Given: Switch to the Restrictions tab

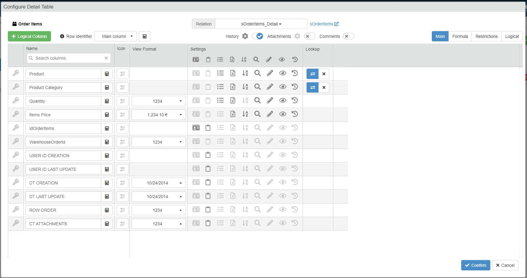Looking at the screenshot, I should click(486, 36).
